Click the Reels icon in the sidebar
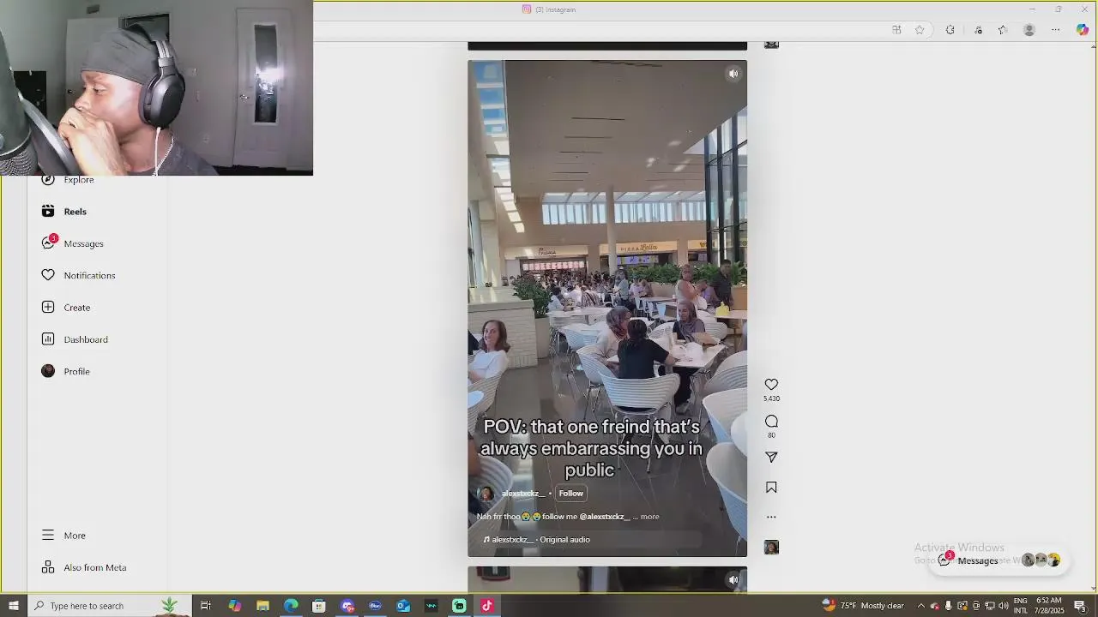The image size is (1098, 617). [x=48, y=212]
